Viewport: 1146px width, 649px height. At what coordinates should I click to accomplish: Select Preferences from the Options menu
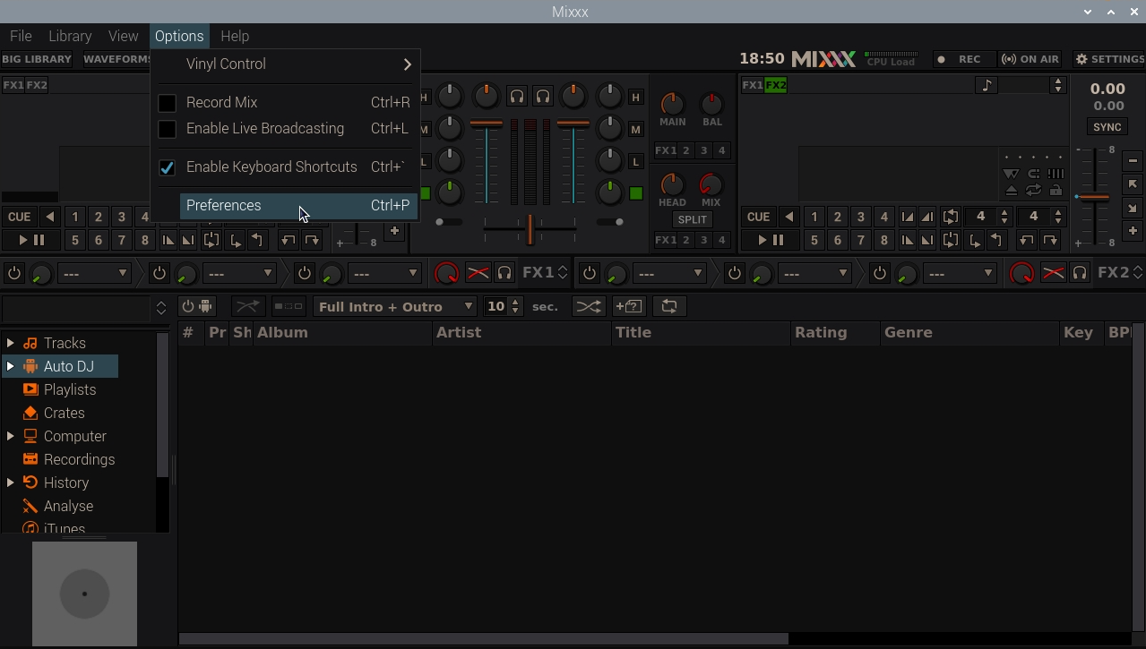[x=223, y=205]
